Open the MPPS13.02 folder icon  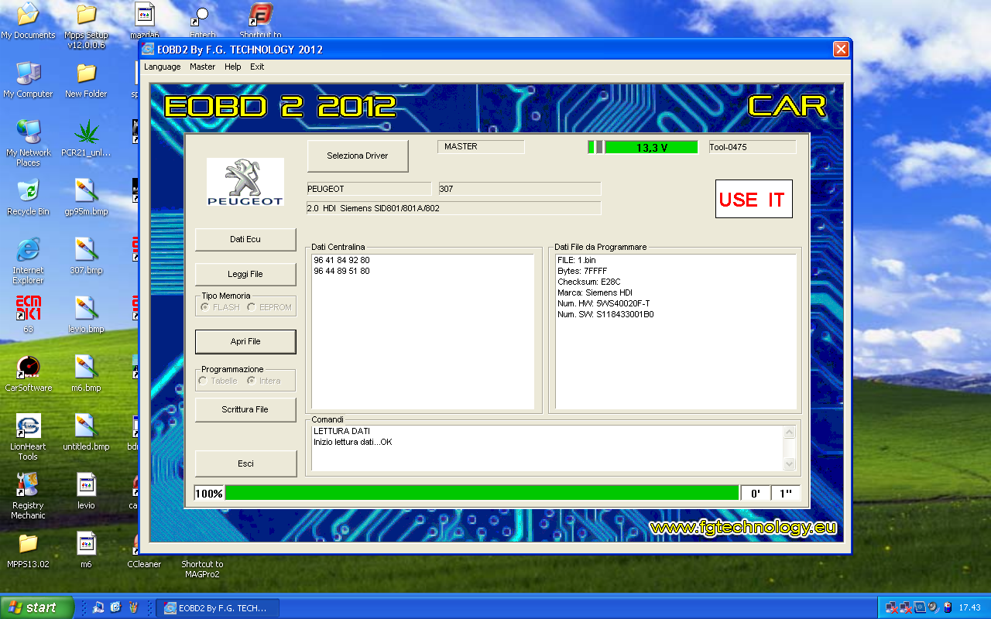click(28, 543)
